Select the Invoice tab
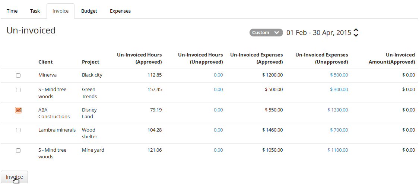This screenshot has height=184, width=419. point(60,11)
